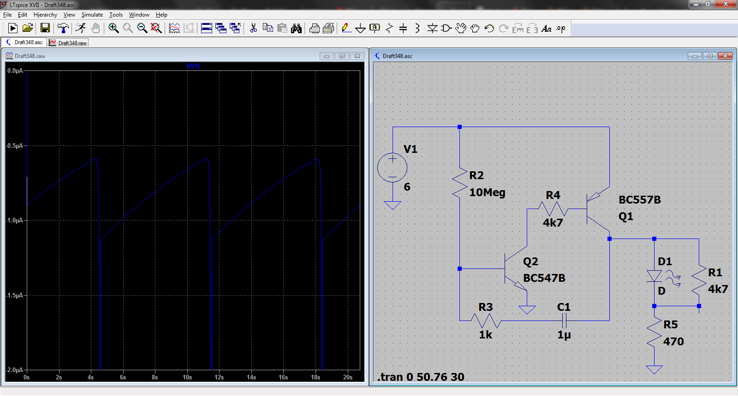738x396 pixels.
Task: Click the Save floppy disk icon
Action: coord(45,29)
